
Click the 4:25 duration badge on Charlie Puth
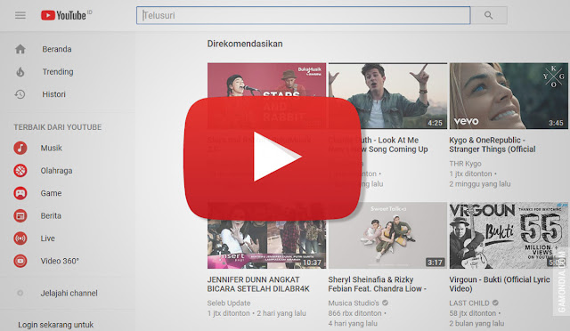(436, 123)
